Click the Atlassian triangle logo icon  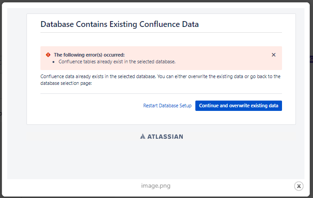click(x=142, y=136)
